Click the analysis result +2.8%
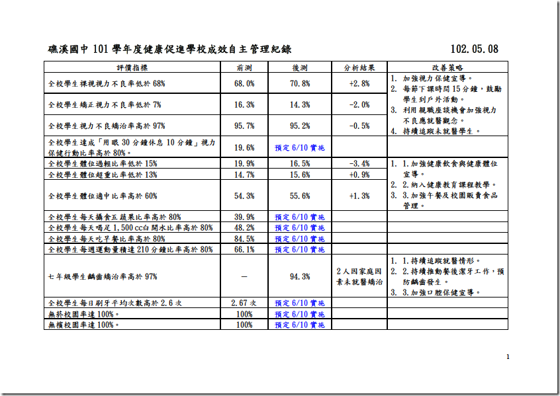This screenshot has height=396, width=560. [359, 83]
